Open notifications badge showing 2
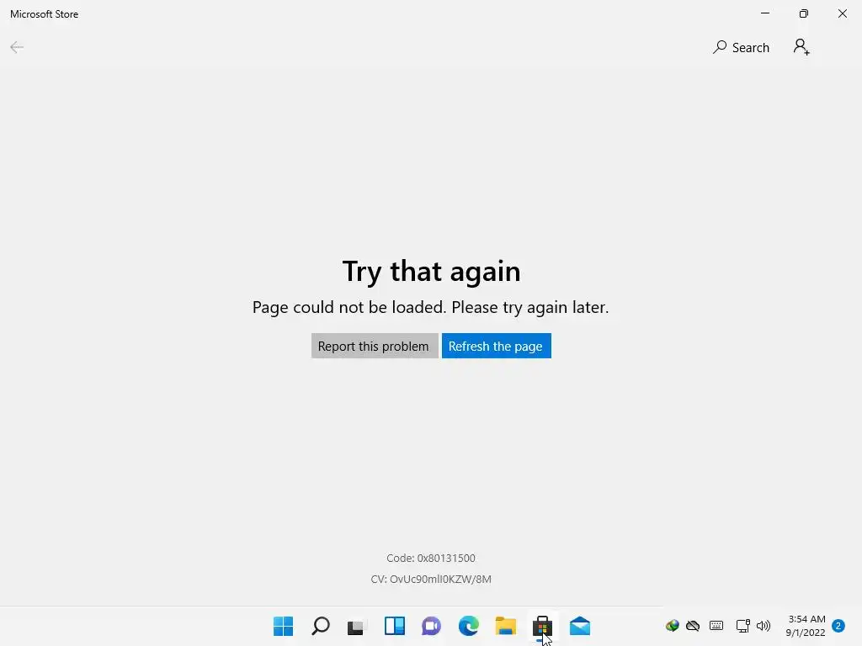The width and height of the screenshot is (862, 646). 838,626
